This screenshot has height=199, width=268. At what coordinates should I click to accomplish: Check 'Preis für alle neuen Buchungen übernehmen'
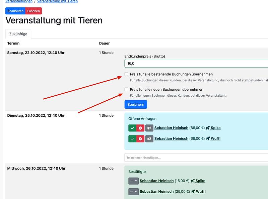click(126, 90)
